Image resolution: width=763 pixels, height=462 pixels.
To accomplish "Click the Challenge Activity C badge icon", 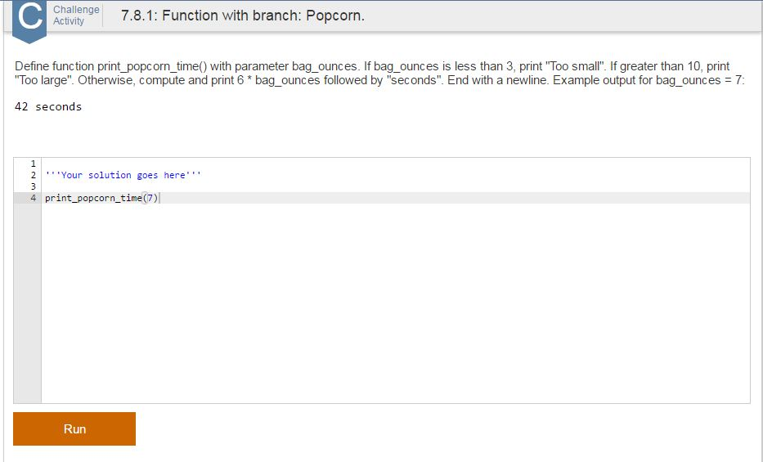I will [29, 20].
